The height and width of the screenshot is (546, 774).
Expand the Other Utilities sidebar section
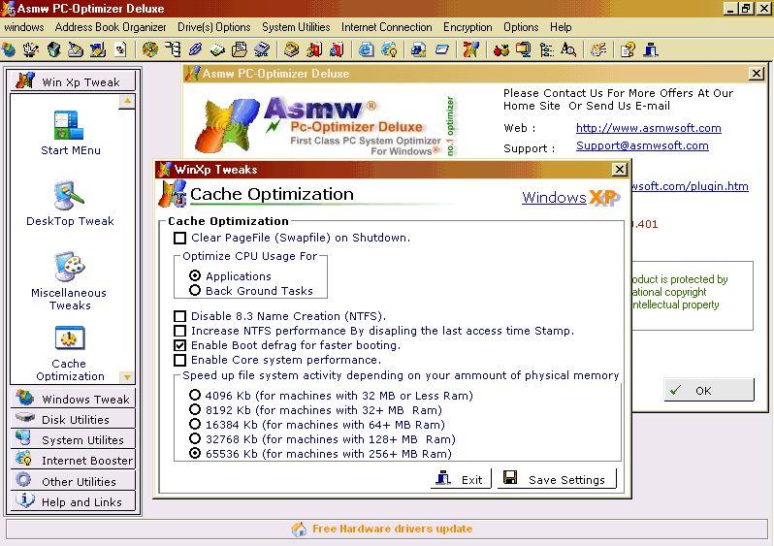pos(73,481)
